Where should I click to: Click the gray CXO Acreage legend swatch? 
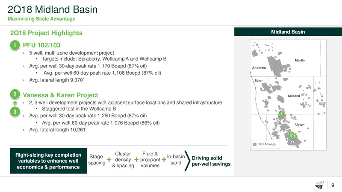[254, 144]
